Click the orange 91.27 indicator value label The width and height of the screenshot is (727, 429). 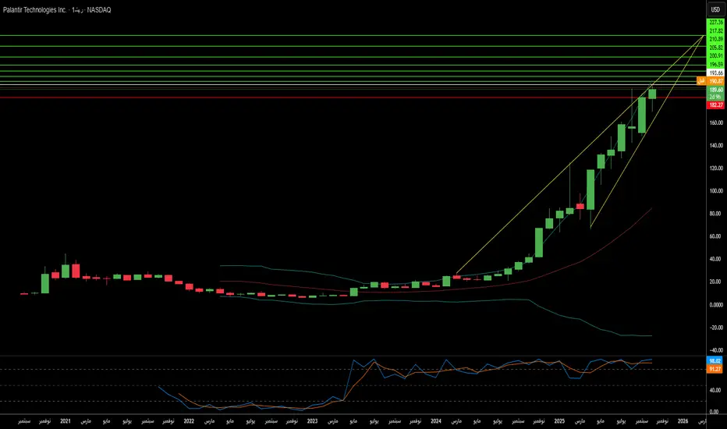pyautogui.click(x=715, y=369)
